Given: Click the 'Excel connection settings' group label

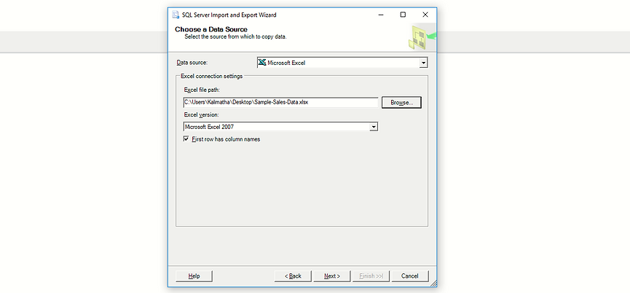Looking at the screenshot, I should coord(211,76).
